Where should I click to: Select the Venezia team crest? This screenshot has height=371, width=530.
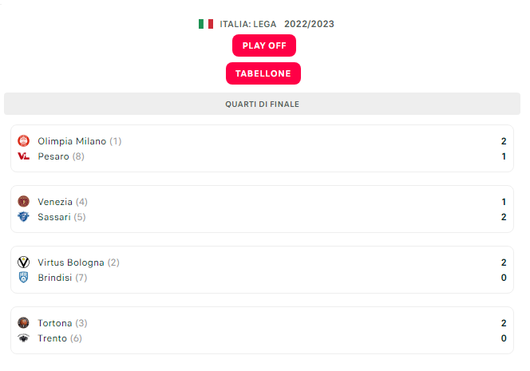click(23, 201)
